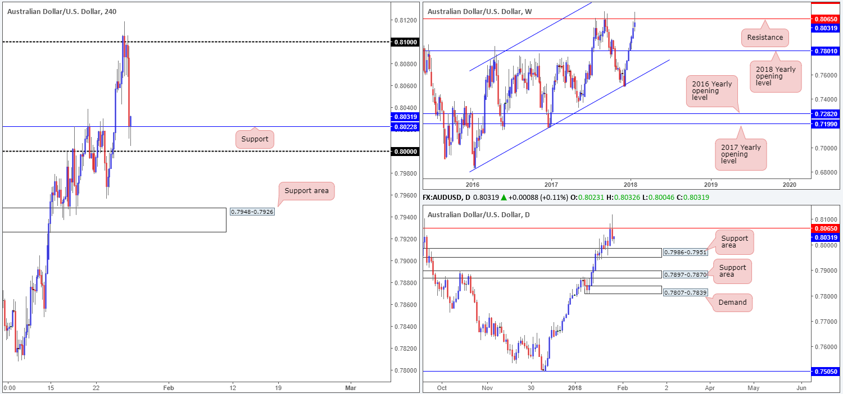Click the blue 0.80319 tag on daily chart
The width and height of the screenshot is (843, 394).
[826, 237]
